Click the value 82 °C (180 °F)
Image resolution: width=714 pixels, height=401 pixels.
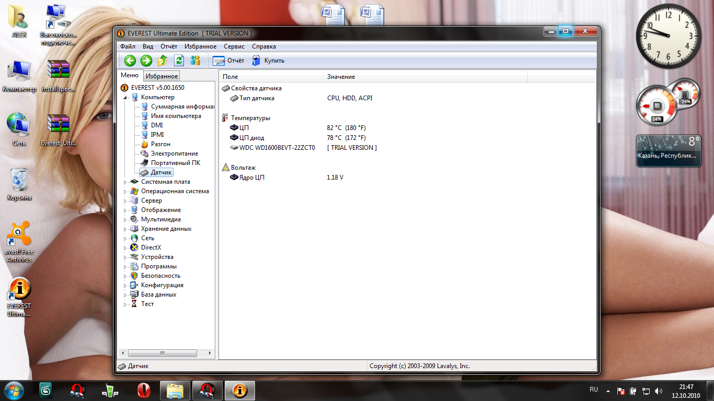[x=347, y=128]
